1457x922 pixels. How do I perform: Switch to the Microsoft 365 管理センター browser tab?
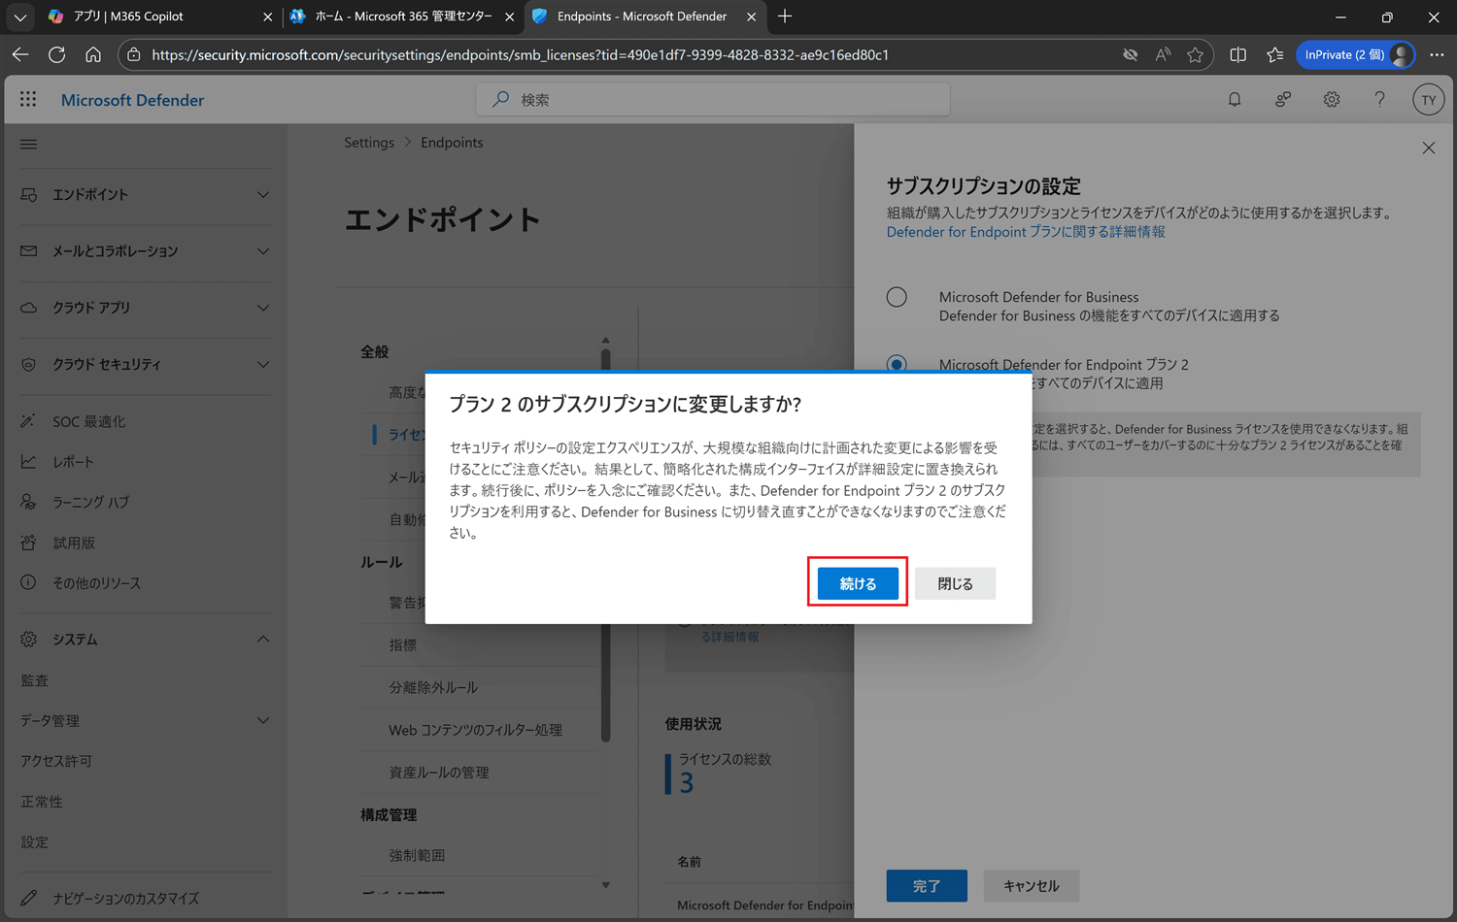[403, 16]
